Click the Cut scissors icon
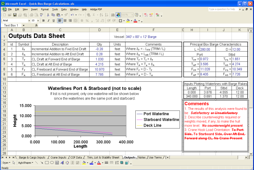 48,15
